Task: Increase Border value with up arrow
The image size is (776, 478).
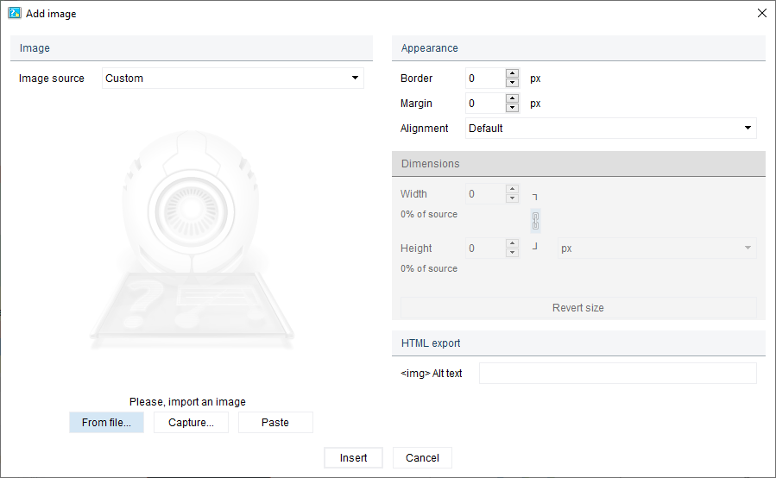Action: [x=513, y=73]
